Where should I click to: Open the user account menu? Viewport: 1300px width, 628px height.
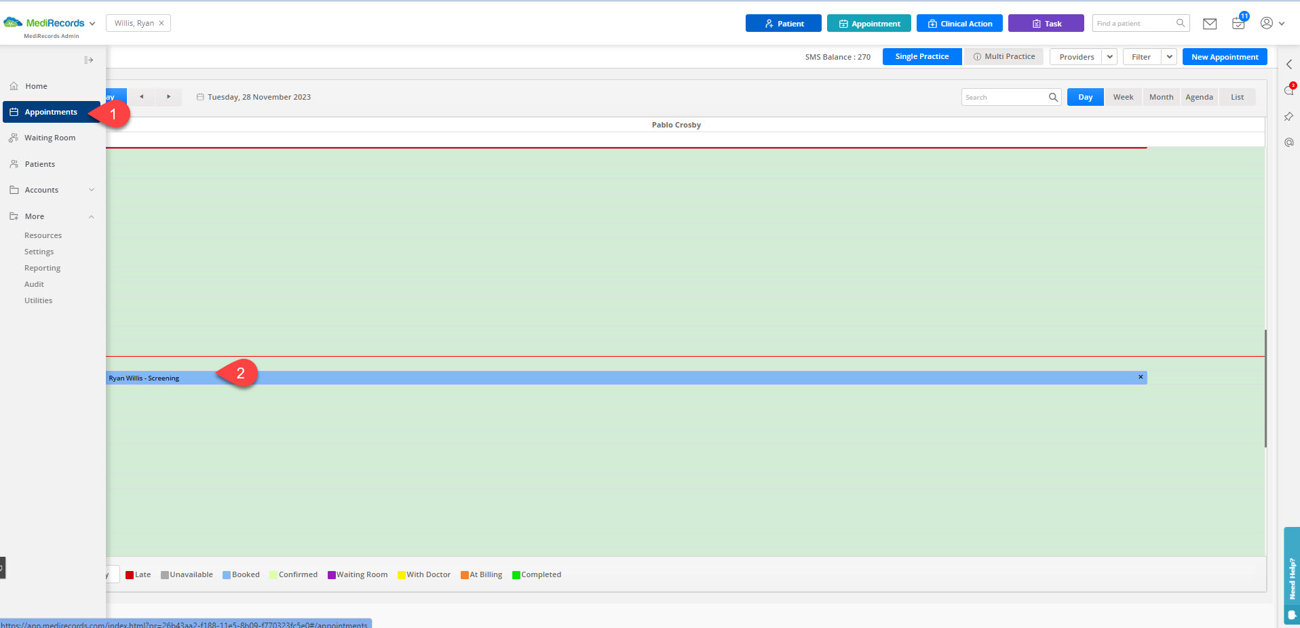1272,23
